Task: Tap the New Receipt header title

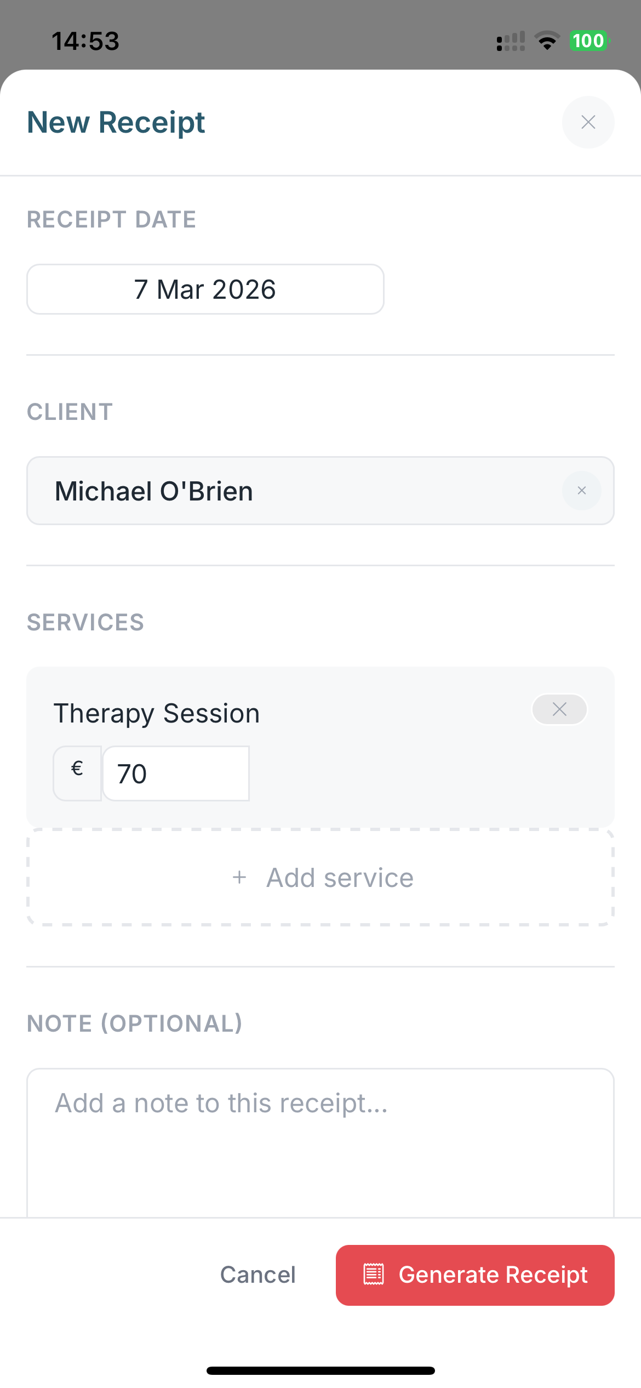Action: 116,122
